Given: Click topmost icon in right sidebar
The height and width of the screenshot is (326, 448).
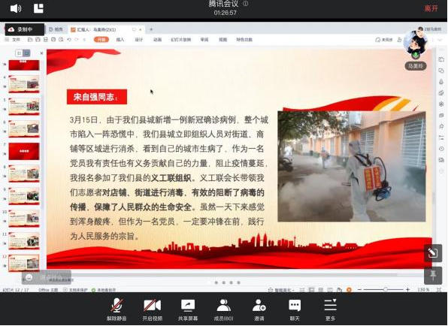Looking at the screenshot, I should [441, 59].
